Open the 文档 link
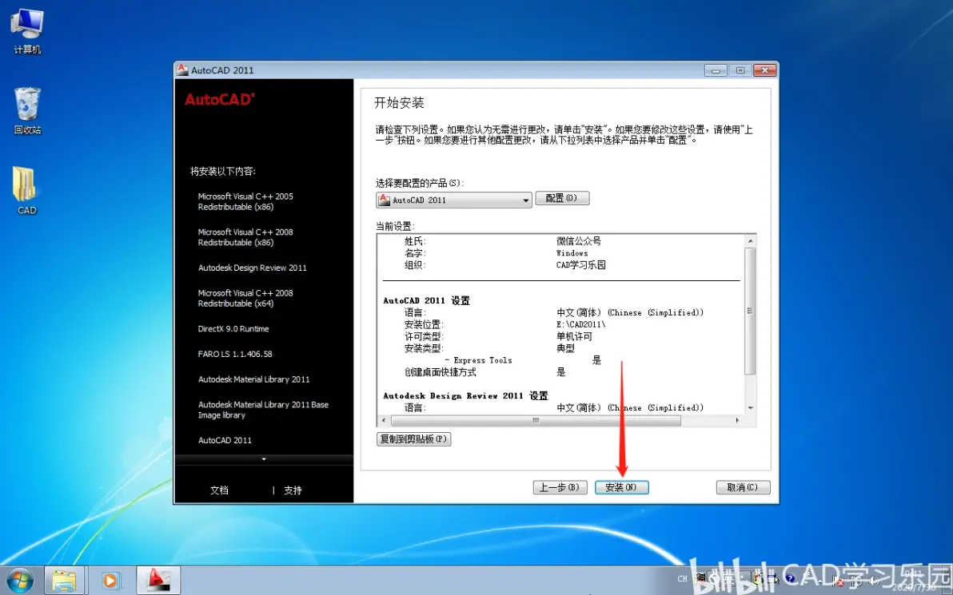The image size is (953, 595). [219, 490]
